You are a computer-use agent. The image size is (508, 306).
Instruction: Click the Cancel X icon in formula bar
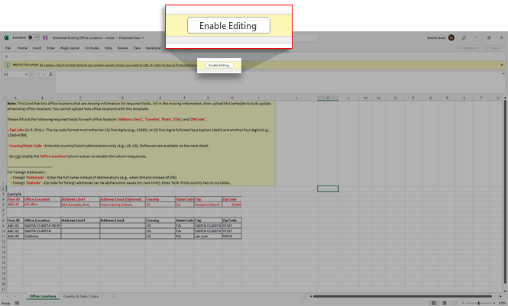pyautogui.click(x=37, y=74)
